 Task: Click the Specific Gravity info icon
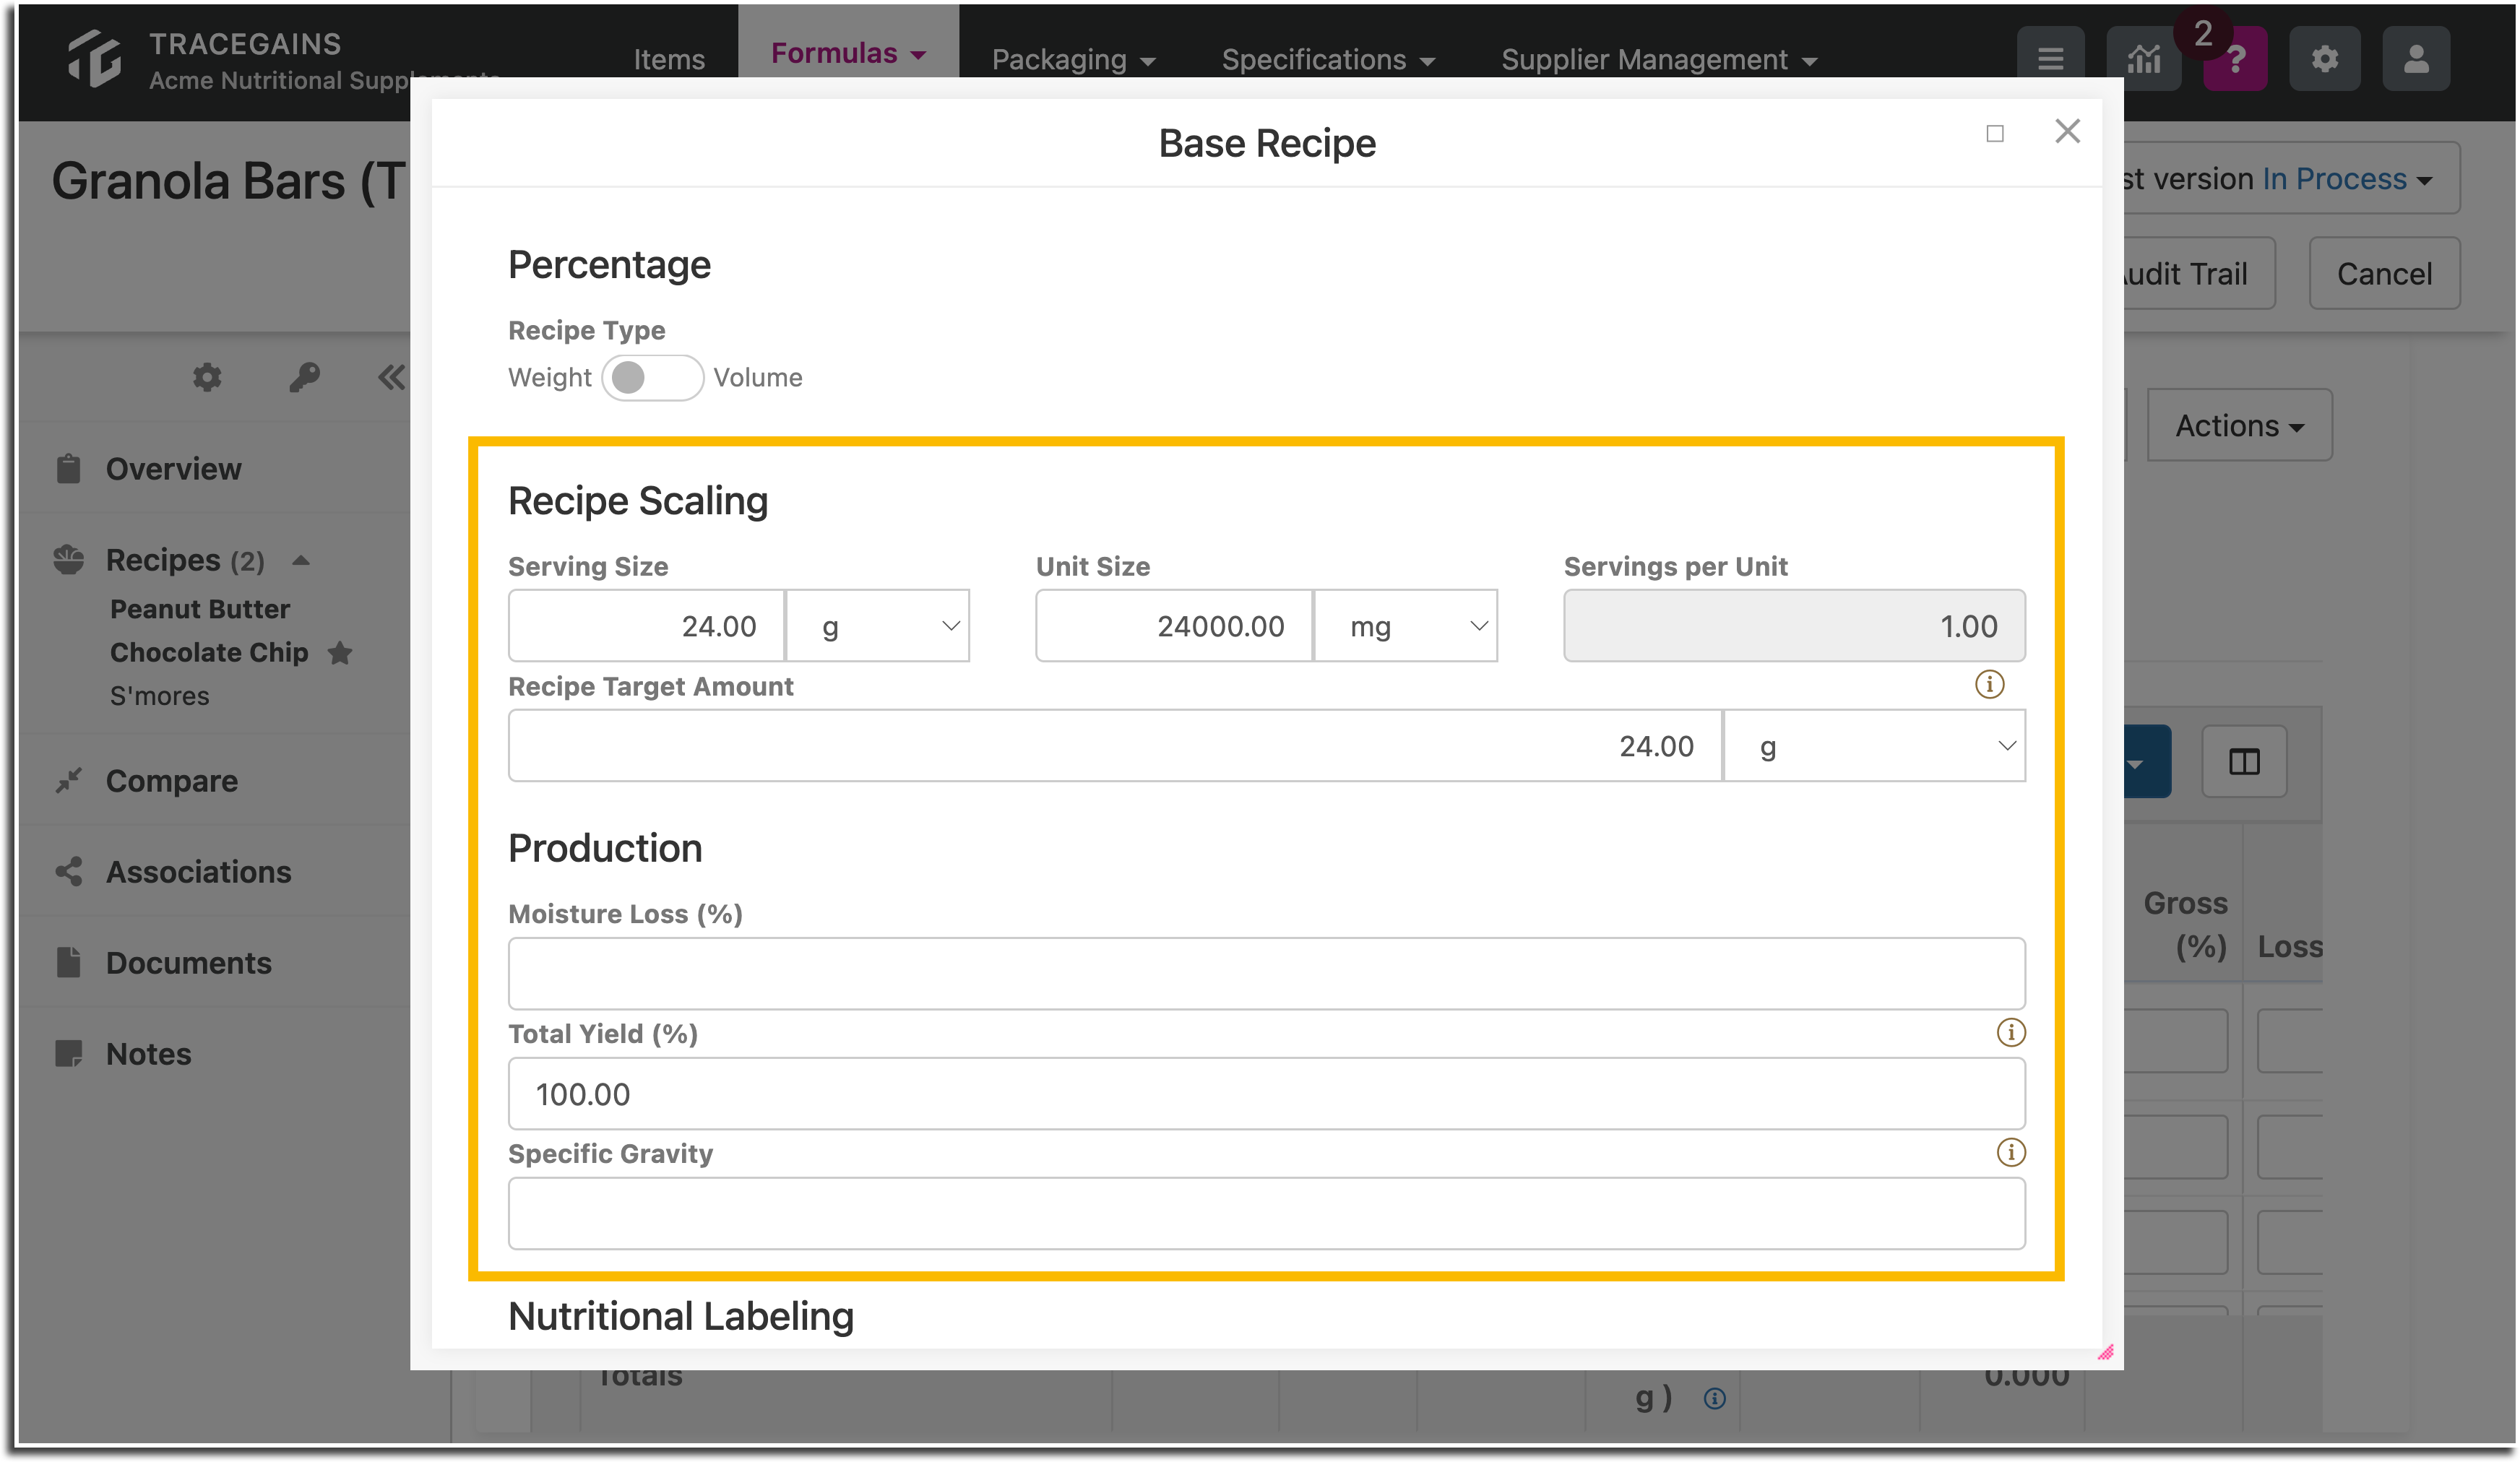pyautogui.click(x=2011, y=1152)
